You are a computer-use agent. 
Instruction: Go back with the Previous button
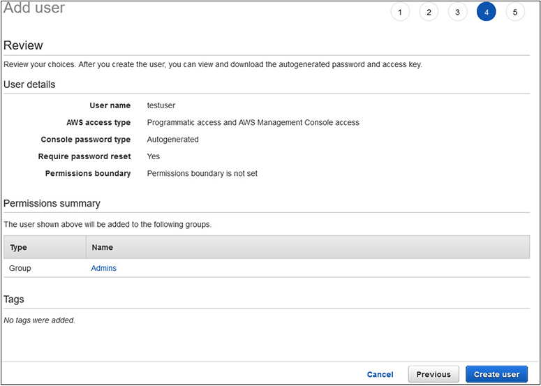click(x=433, y=374)
